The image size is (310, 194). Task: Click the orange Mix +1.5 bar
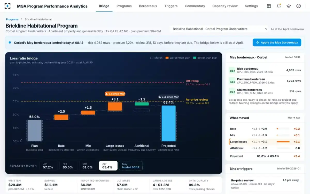(88, 113)
